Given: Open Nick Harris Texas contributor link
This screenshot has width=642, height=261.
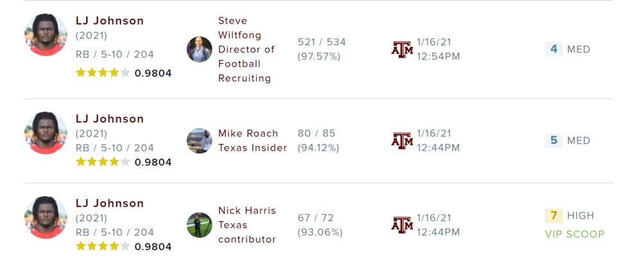Looking at the screenshot, I should (x=247, y=225).
